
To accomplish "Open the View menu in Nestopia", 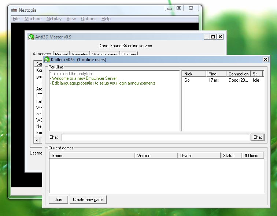I will pos(71,19).
